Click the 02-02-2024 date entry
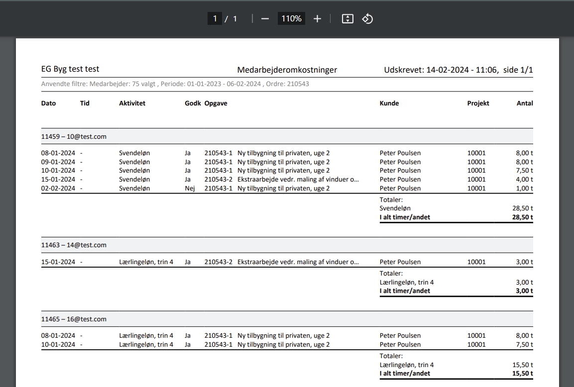The image size is (574, 387). [58, 189]
